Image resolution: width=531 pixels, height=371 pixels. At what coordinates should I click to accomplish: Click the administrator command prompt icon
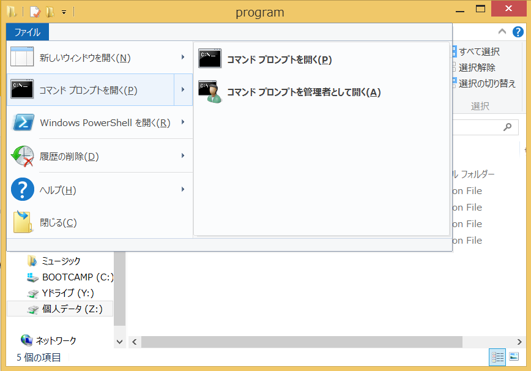click(210, 91)
